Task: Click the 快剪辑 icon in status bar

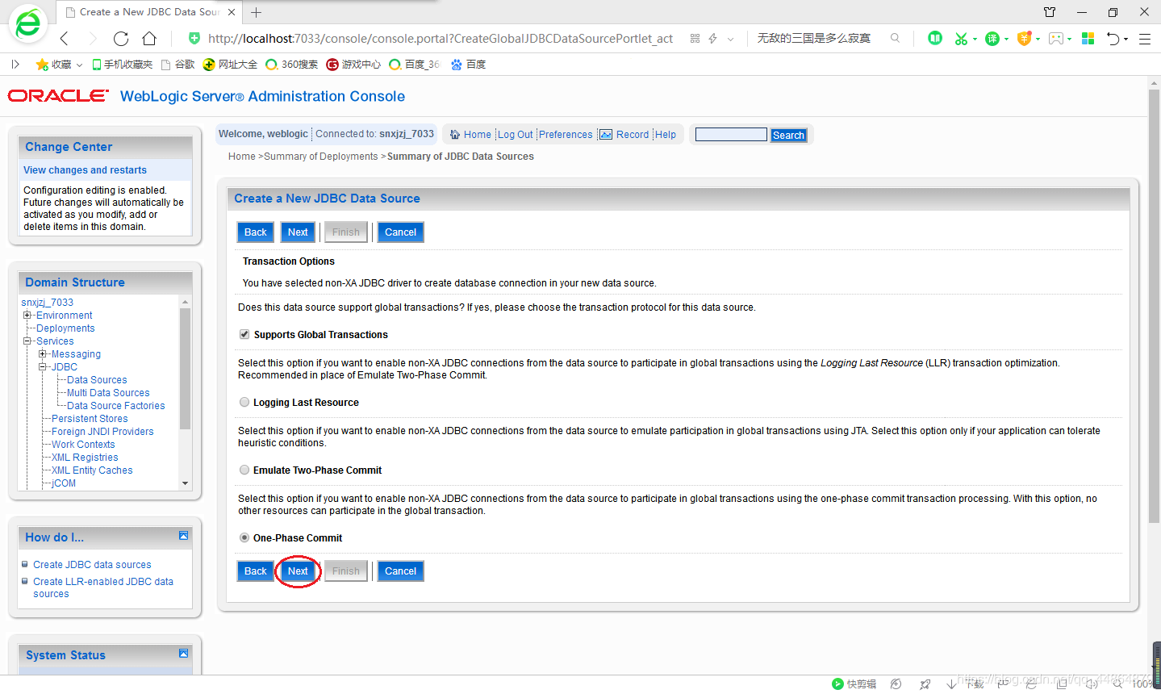Action: point(837,684)
